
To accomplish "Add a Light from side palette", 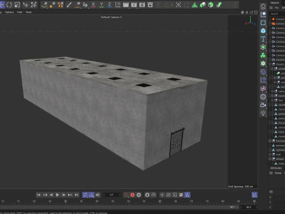I will pos(263,113).
